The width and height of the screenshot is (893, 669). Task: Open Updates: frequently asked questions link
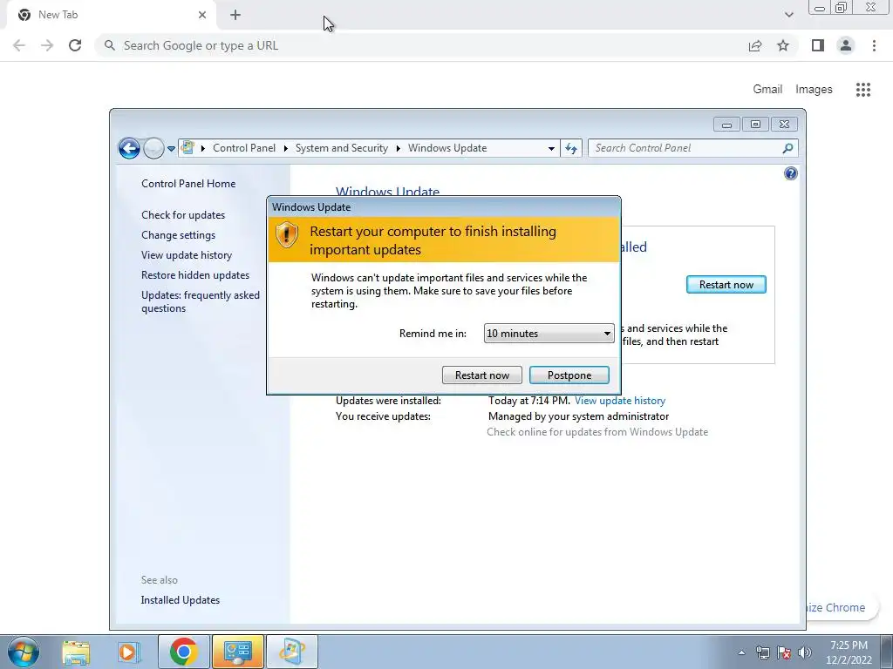[x=201, y=301]
